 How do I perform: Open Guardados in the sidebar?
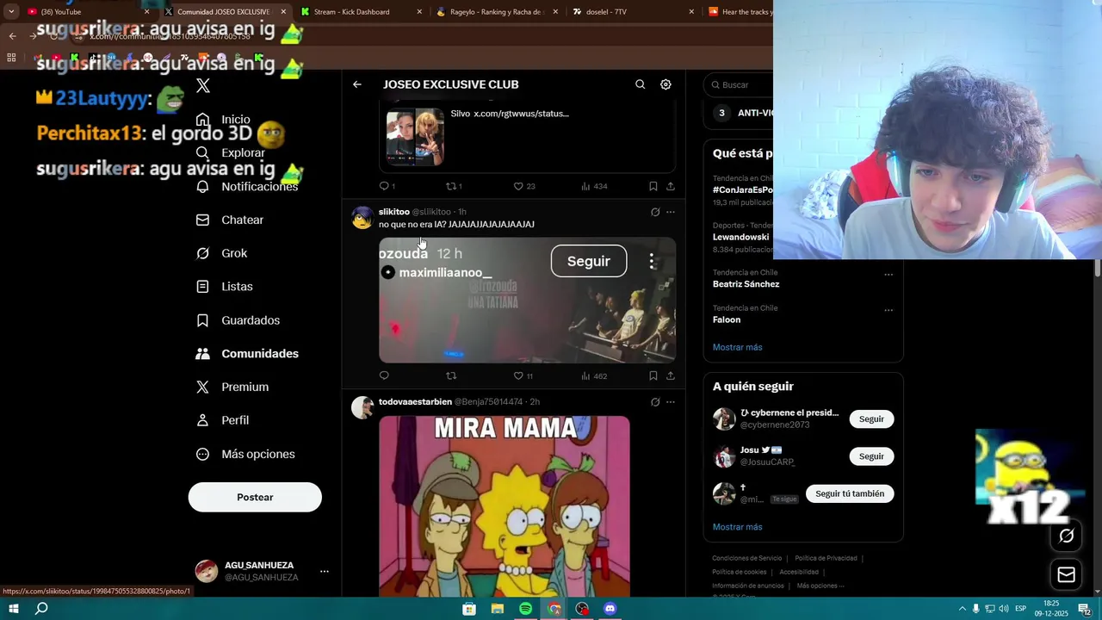238,320
